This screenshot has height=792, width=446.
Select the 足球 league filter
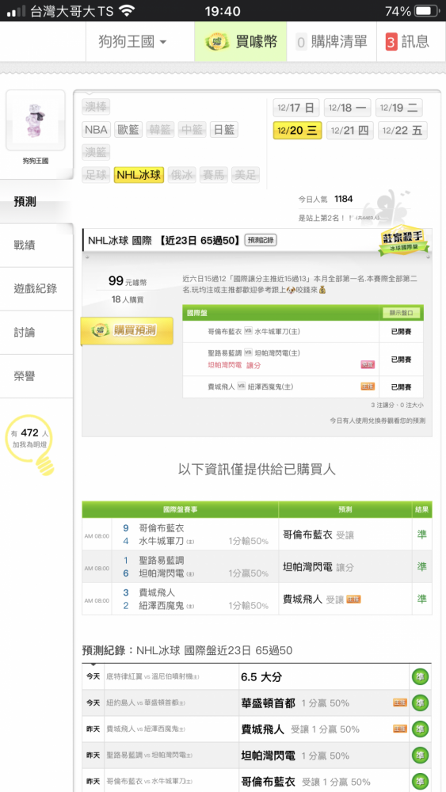pyautogui.click(x=96, y=175)
